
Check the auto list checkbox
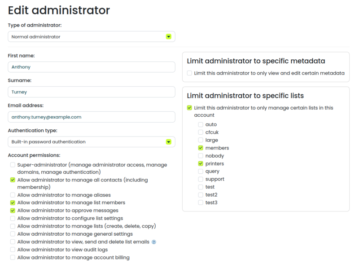click(200, 124)
